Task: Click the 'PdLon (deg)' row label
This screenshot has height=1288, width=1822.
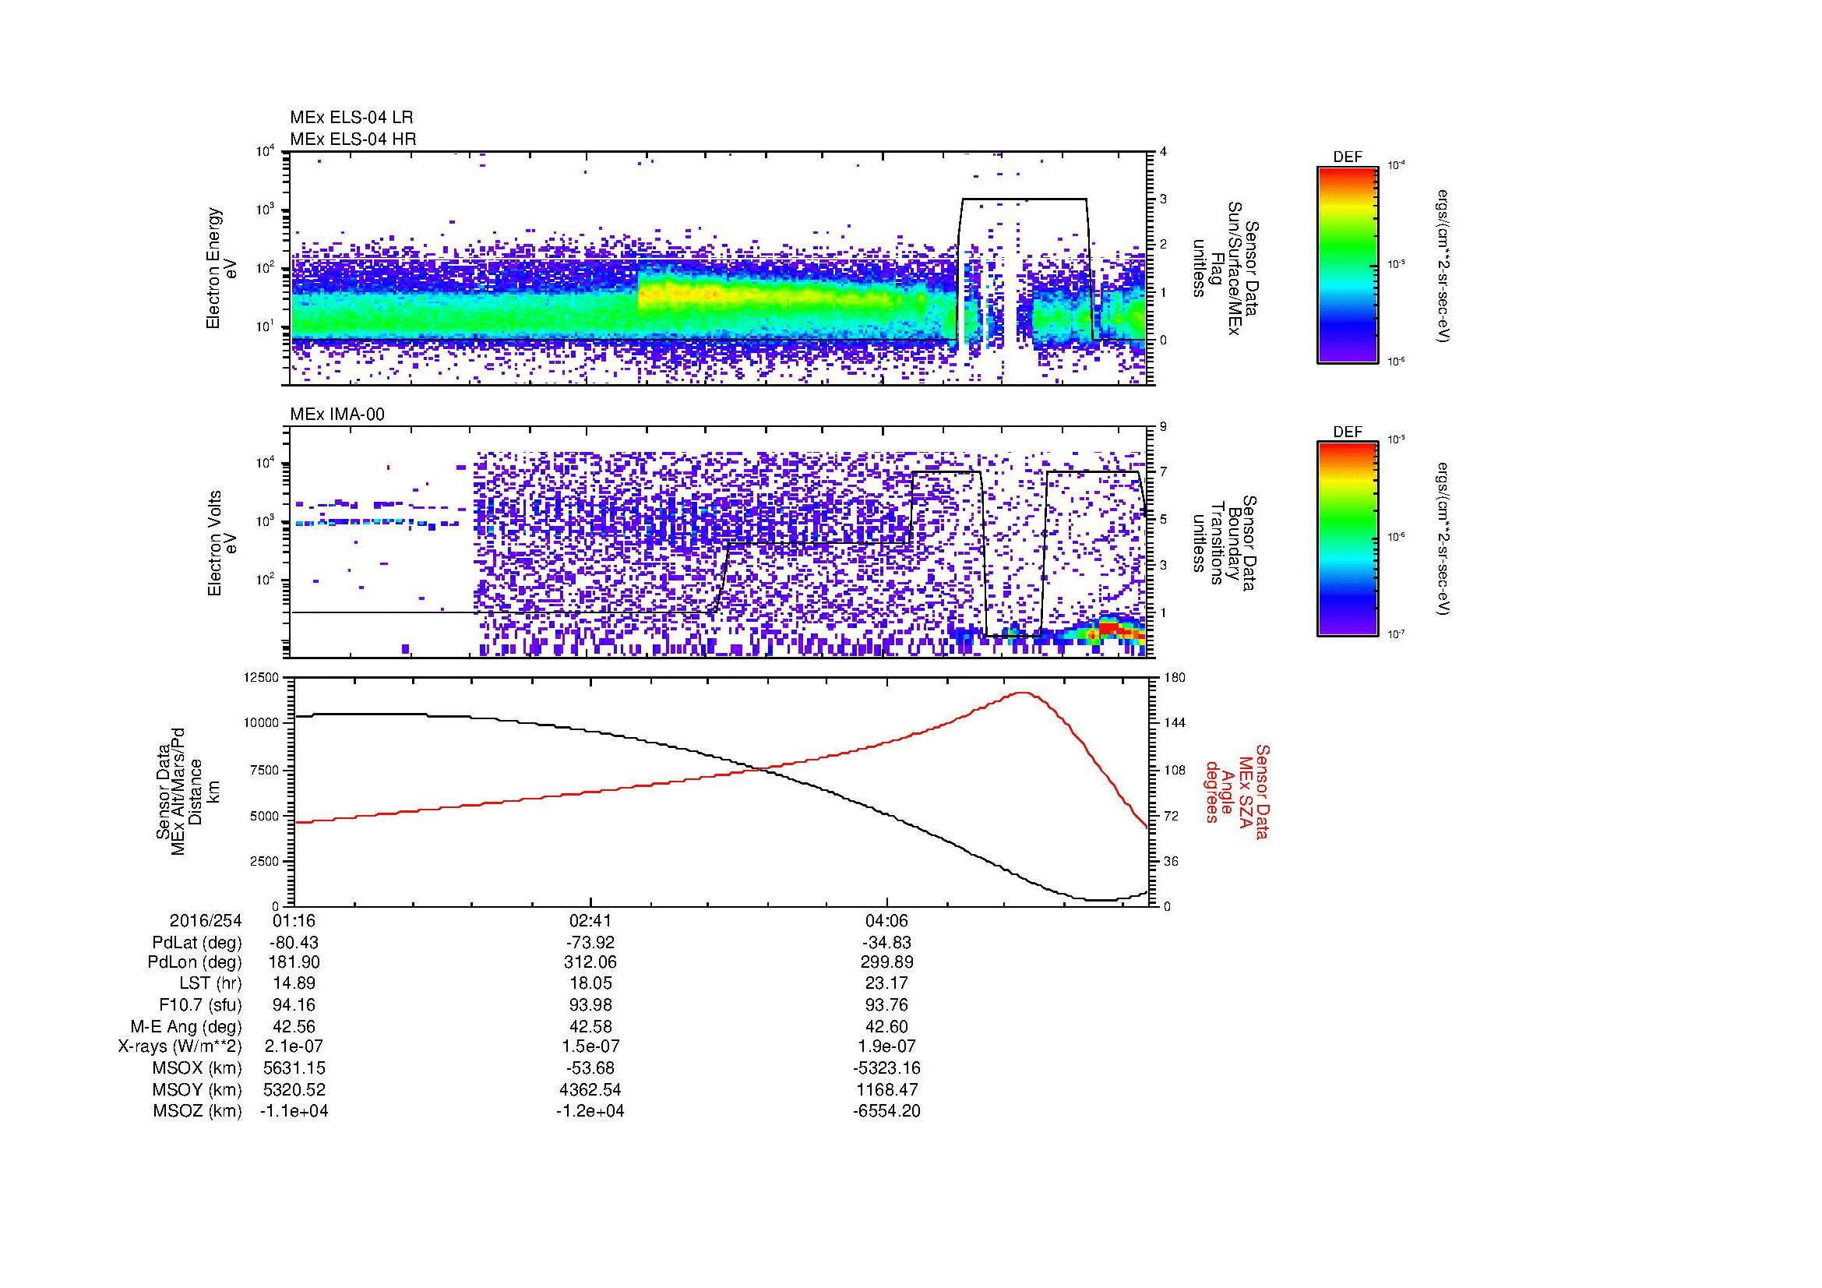Action: [195, 962]
